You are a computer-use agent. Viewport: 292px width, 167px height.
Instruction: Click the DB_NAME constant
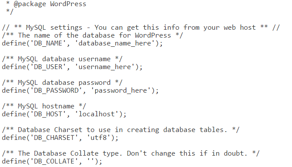click(48, 43)
